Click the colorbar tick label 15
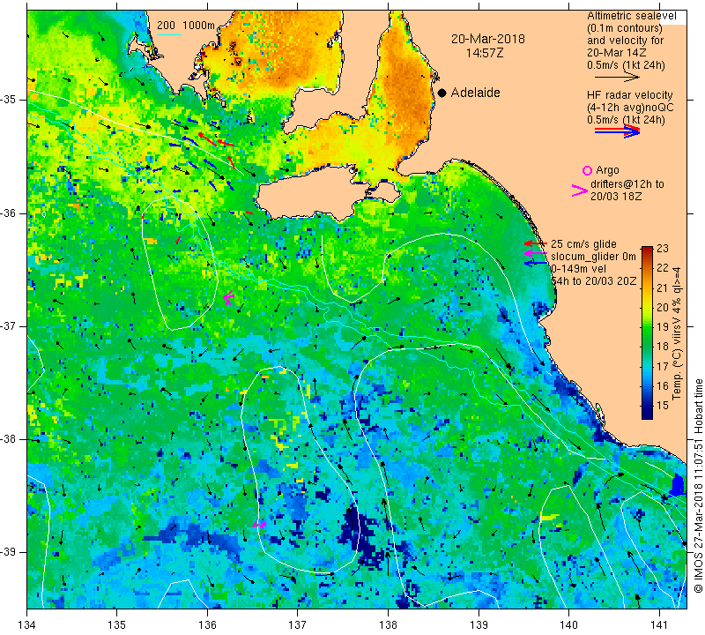This screenshot has width=705, height=635. click(663, 406)
